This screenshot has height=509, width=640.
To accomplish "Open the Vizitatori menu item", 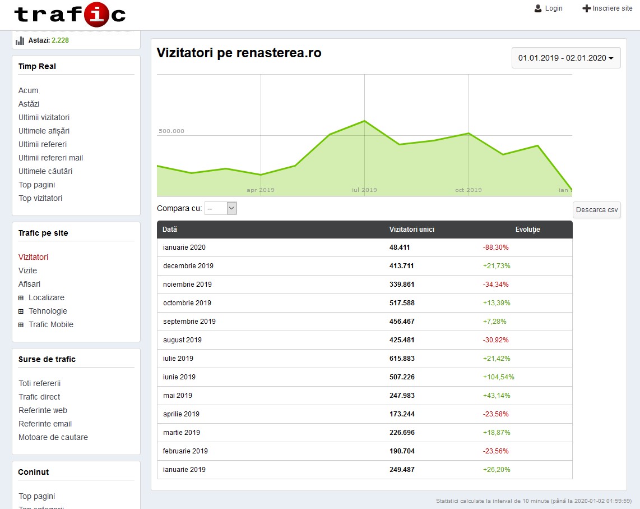I will [x=33, y=257].
